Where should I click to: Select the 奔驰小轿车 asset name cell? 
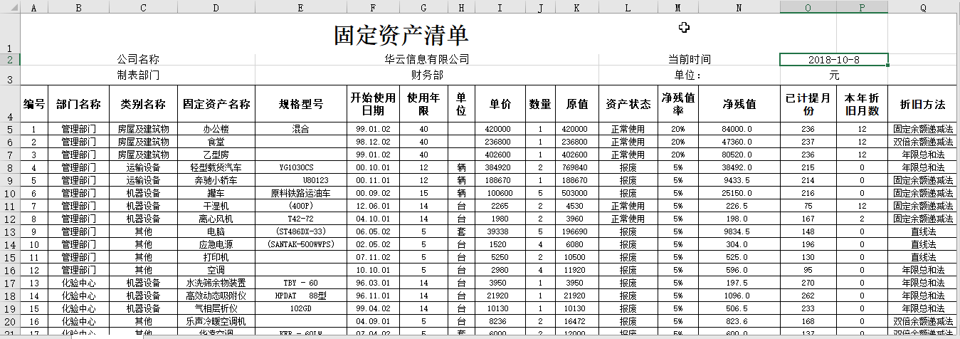click(216, 181)
